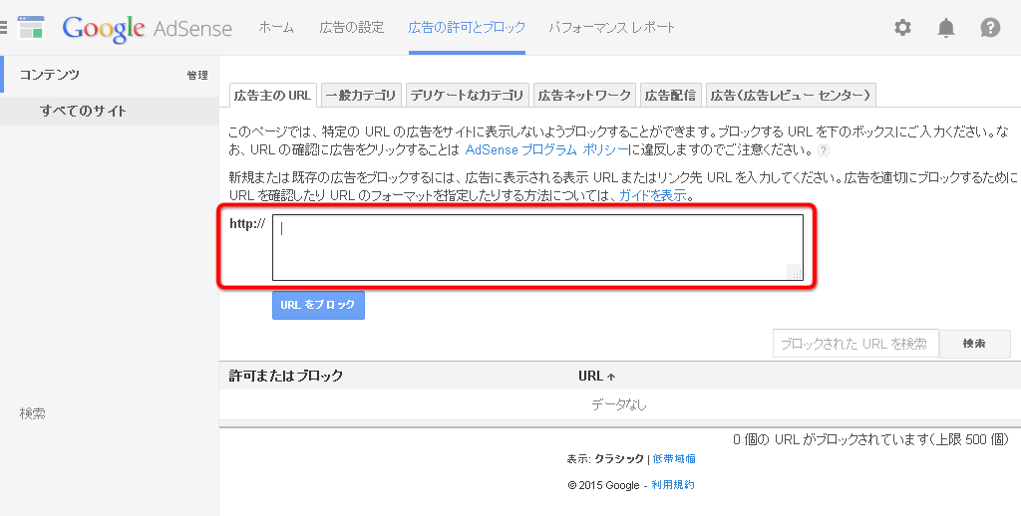The image size is (1021, 516).
Task: Click the データなし table text
Action: pyautogui.click(x=619, y=404)
